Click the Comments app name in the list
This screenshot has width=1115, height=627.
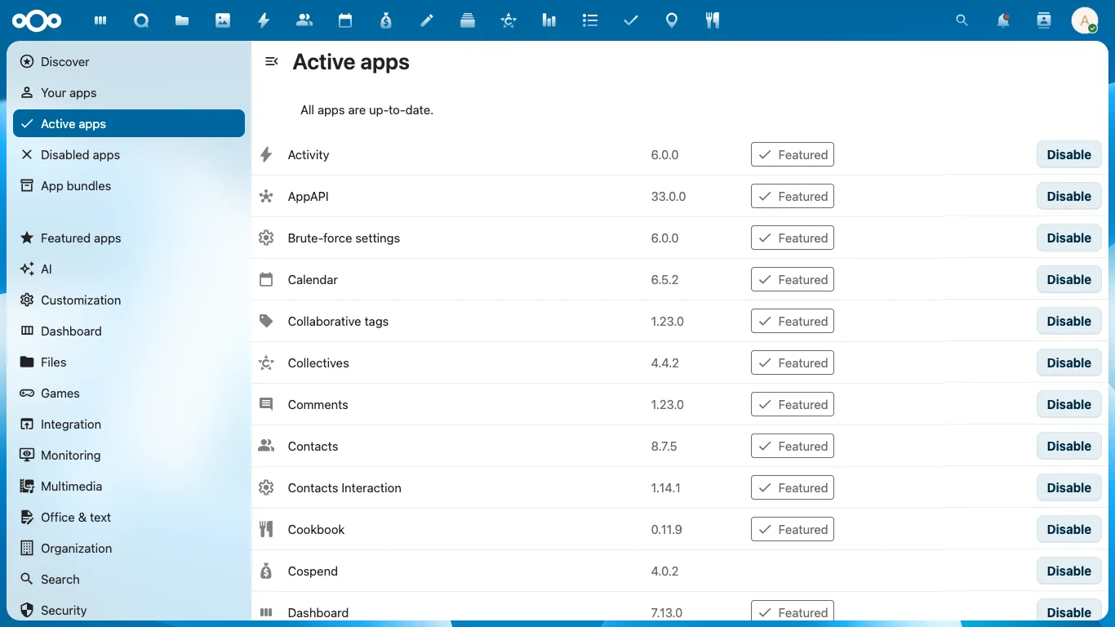(318, 404)
